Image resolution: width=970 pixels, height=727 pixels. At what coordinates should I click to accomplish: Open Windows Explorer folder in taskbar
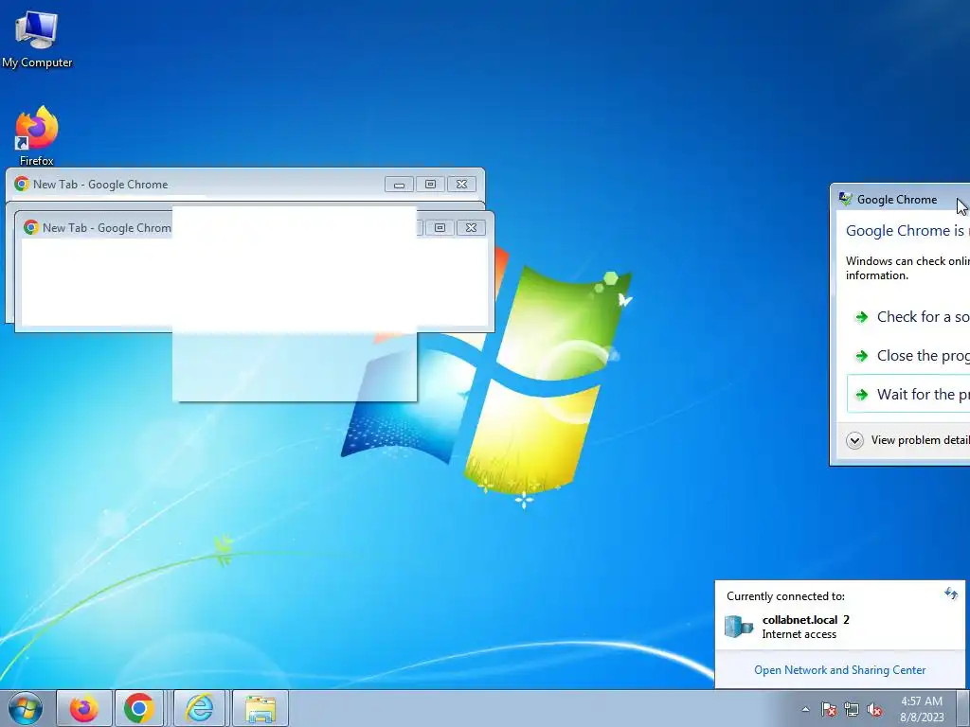260,708
